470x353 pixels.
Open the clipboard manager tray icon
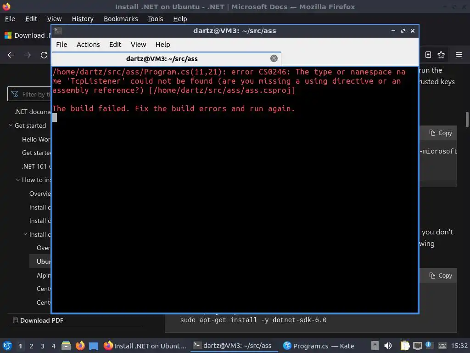(x=405, y=346)
